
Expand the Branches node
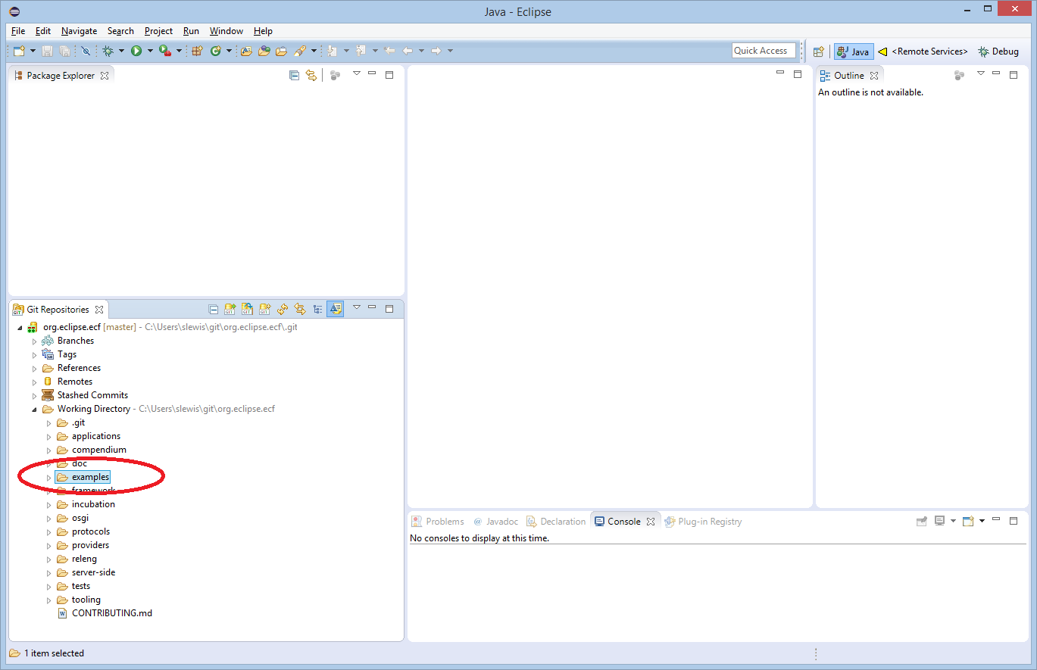pos(34,341)
